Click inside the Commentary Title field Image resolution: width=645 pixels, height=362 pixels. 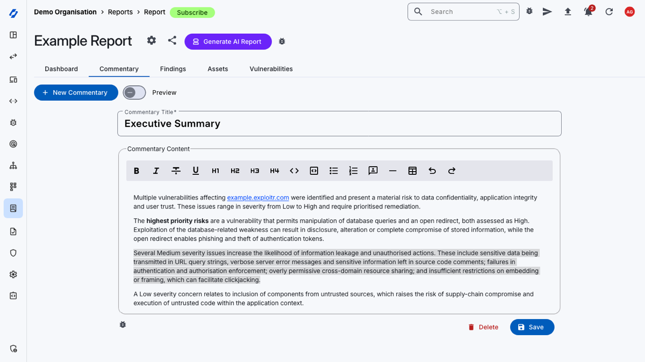[x=339, y=123]
